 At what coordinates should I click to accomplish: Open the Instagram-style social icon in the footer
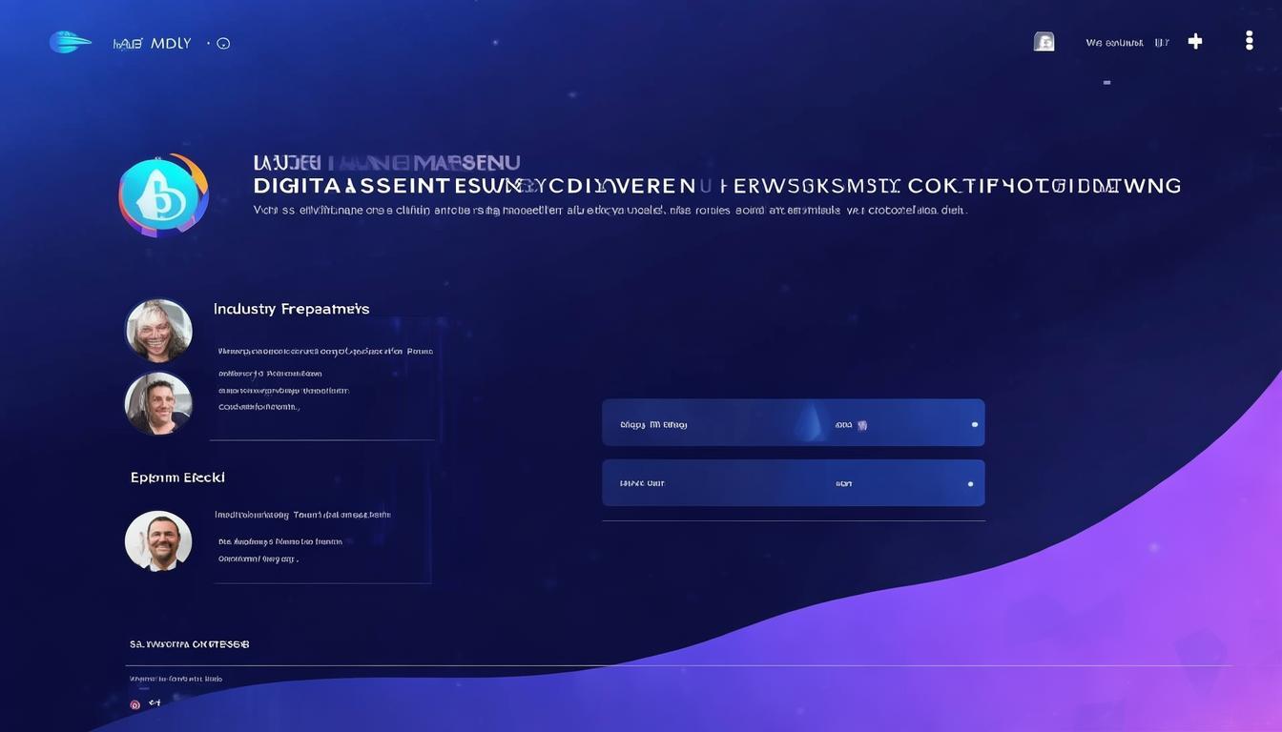pyautogui.click(x=134, y=704)
